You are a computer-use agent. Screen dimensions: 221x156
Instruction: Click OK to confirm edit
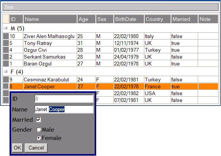[17, 148]
